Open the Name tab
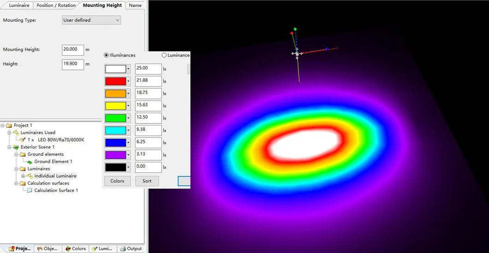Viewport: 489px width, 253px height. pyautogui.click(x=135, y=5)
